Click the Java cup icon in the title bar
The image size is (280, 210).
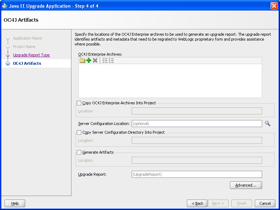(5, 6)
